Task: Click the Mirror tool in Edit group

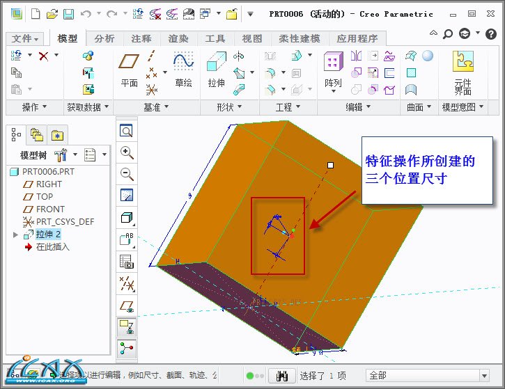Action: tap(356, 56)
